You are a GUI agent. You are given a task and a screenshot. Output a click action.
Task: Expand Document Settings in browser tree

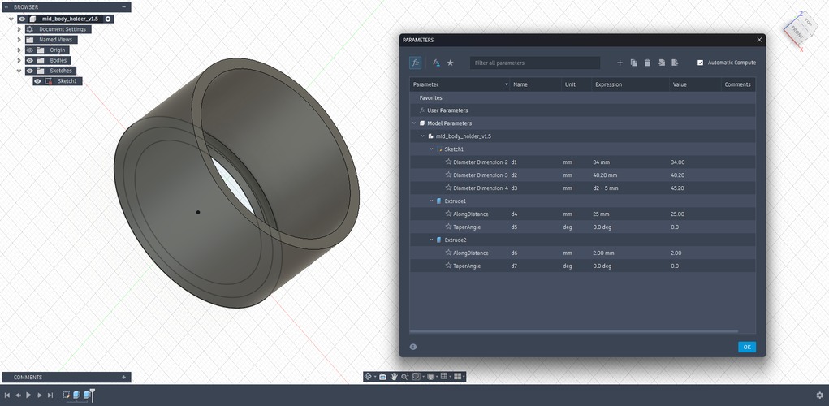pyautogui.click(x=19, y=29)
